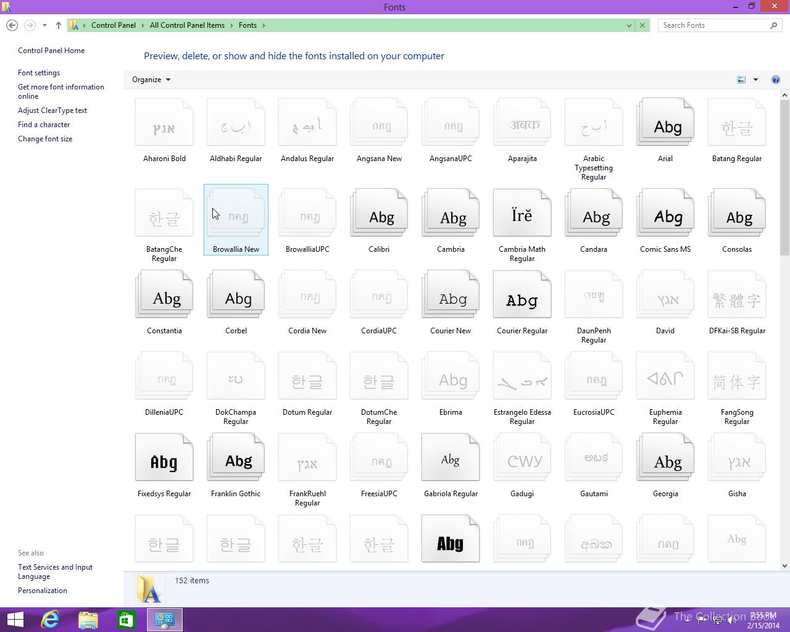Go up one level with up arrow
This screenshot has height=632, width=790.
tap(59, 25)
